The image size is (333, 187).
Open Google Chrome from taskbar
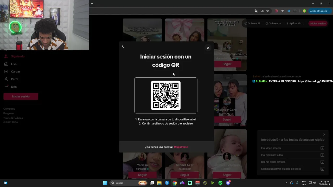pos(175,183)
